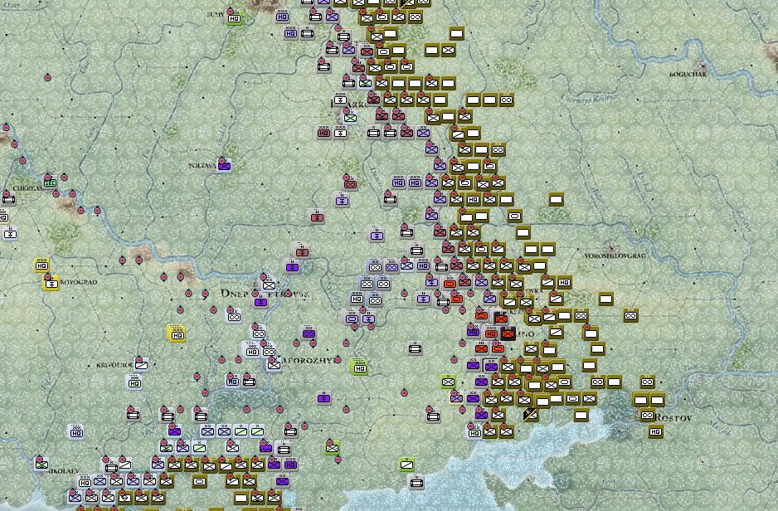Screen dimensions: 778x511
Task: Click the Sumy city label
Action: 216,15
